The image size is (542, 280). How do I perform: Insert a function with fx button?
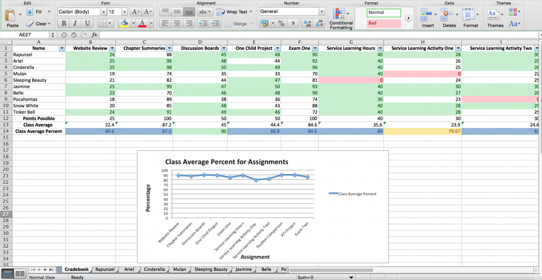coord(94,35)
